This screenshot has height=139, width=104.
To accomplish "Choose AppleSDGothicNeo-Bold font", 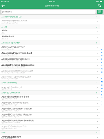I will click(50, 98).
